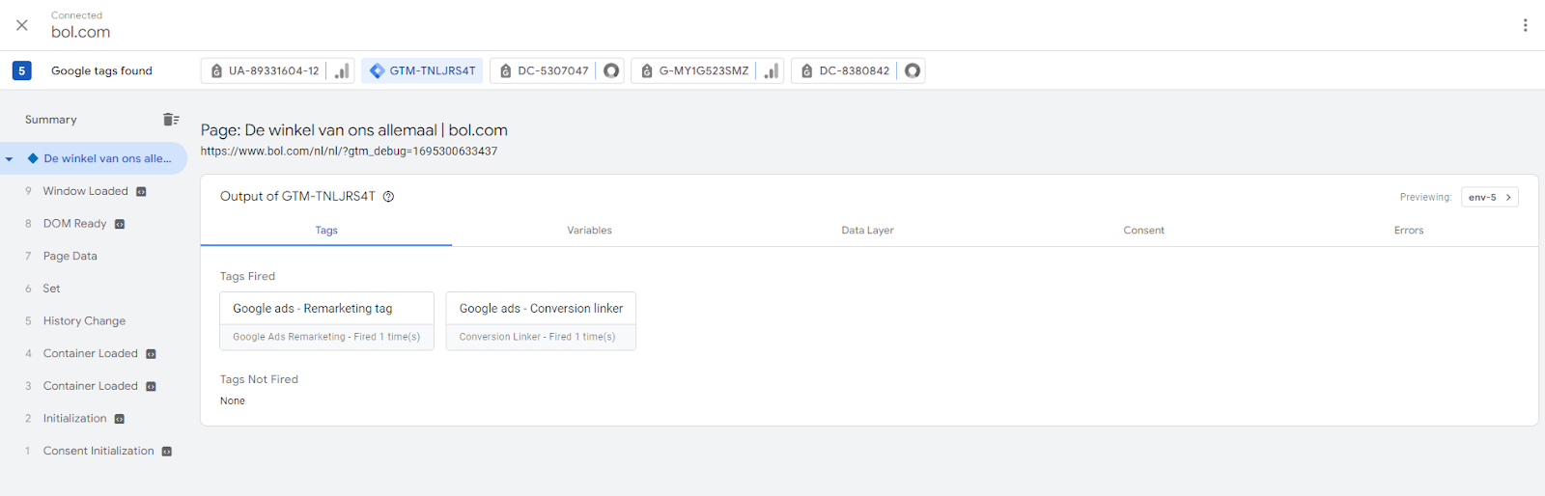Clear the event list with the delete icon
This screenshot has height=496, width=1545.
[x=171, y=120]
